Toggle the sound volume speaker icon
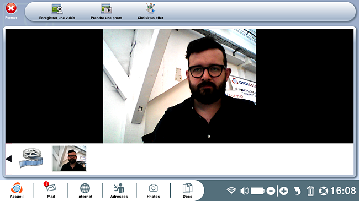 point(245,191)
